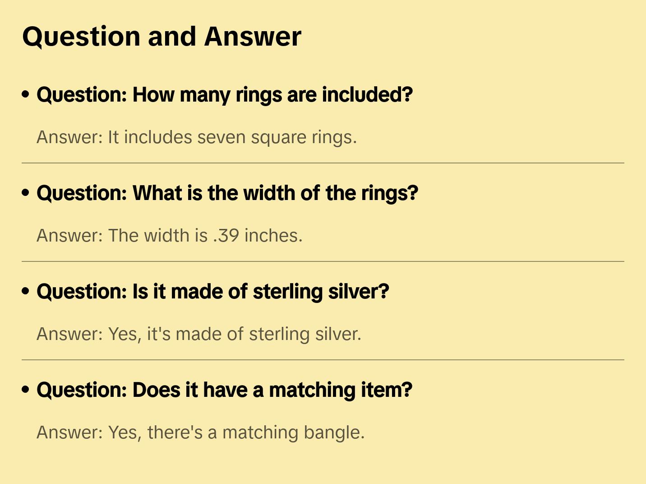Click the divider under the sterling silver answer
This screenshot has width=646, height=484.
coord(323,360)
